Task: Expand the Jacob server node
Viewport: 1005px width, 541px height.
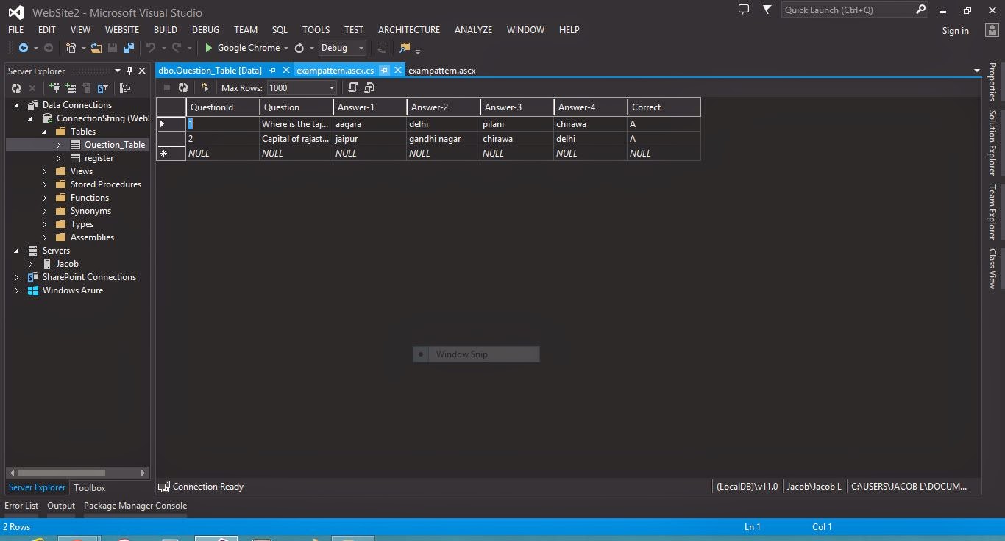Action: pos(30,263)
